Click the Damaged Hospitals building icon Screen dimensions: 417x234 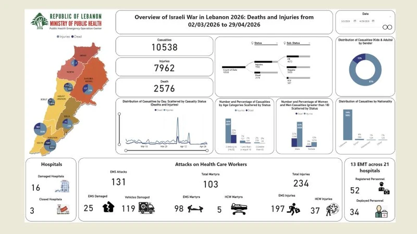[62, 186]
